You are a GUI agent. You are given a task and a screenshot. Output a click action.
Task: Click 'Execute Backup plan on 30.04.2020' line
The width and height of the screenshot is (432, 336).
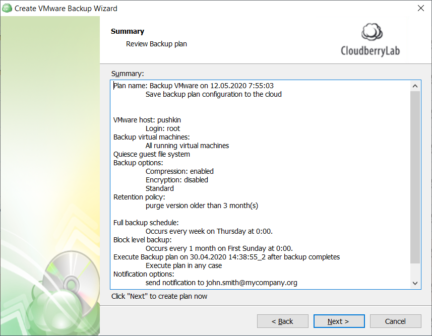[x=227, y=257]
